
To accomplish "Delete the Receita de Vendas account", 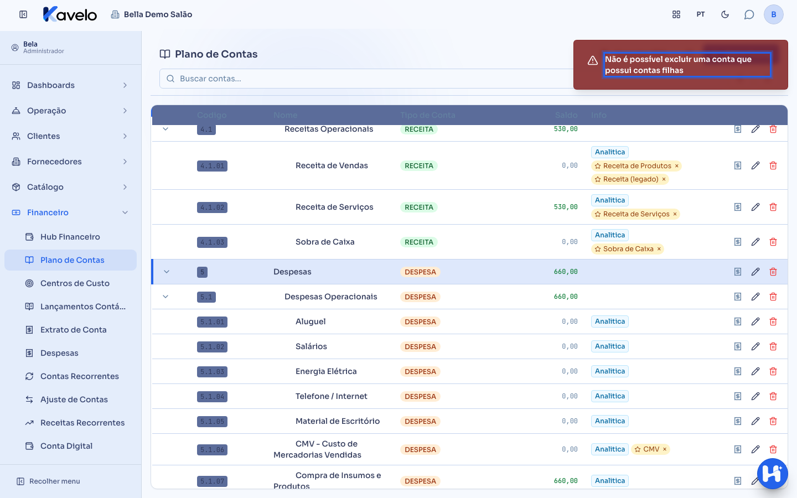I will point(773,165).
